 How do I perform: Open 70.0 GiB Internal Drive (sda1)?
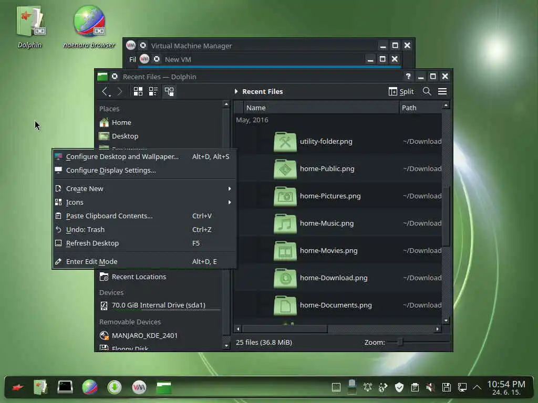coord(160,305)
